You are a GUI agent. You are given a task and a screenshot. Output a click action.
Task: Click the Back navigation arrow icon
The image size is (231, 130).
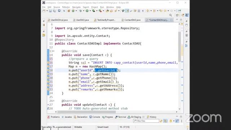click(165, 11)
